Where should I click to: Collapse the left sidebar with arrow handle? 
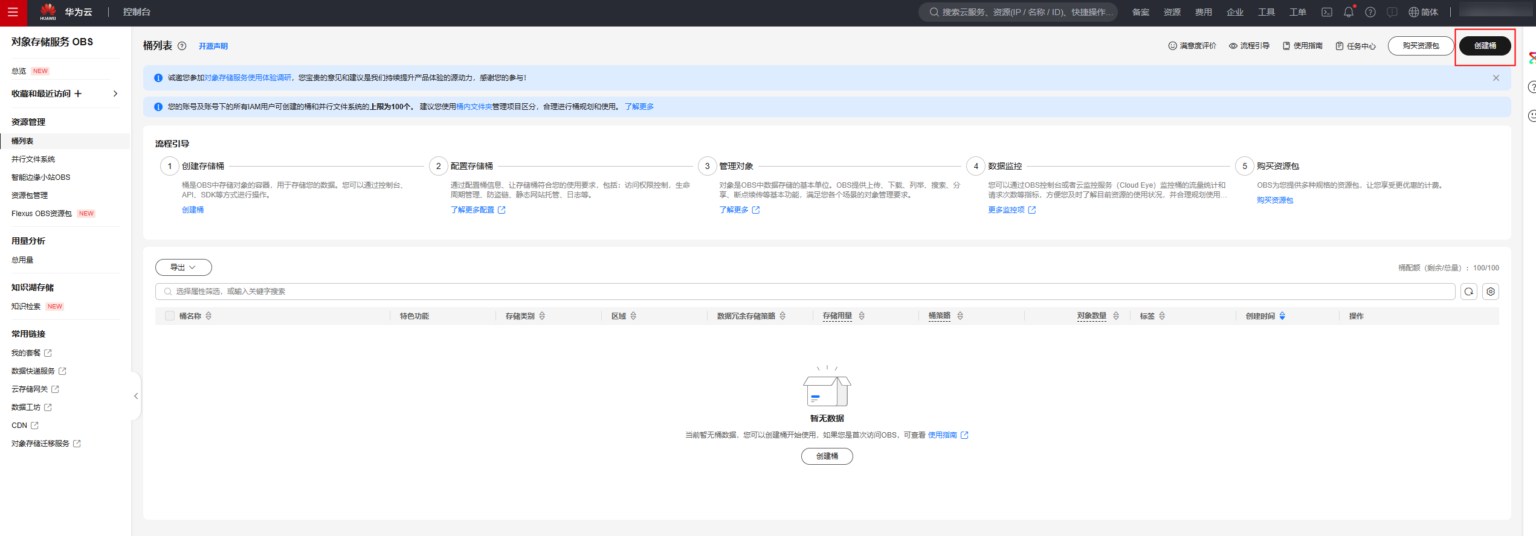click(136, 396)
